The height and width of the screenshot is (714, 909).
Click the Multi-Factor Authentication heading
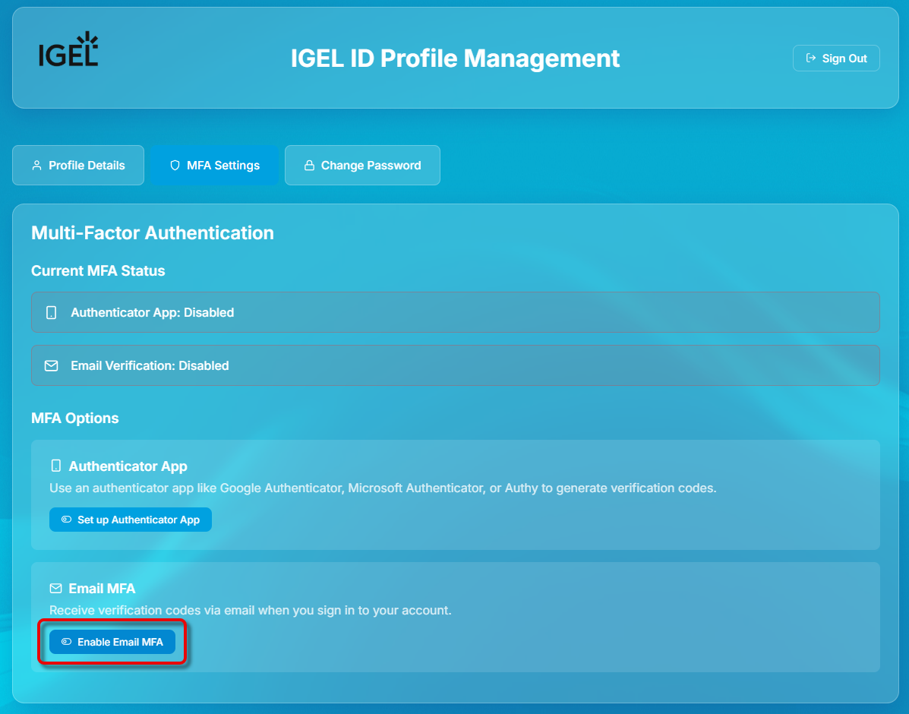tap(152, 233)
